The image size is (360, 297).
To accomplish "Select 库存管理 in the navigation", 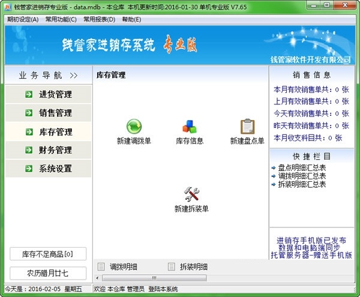I will [49, 132].
